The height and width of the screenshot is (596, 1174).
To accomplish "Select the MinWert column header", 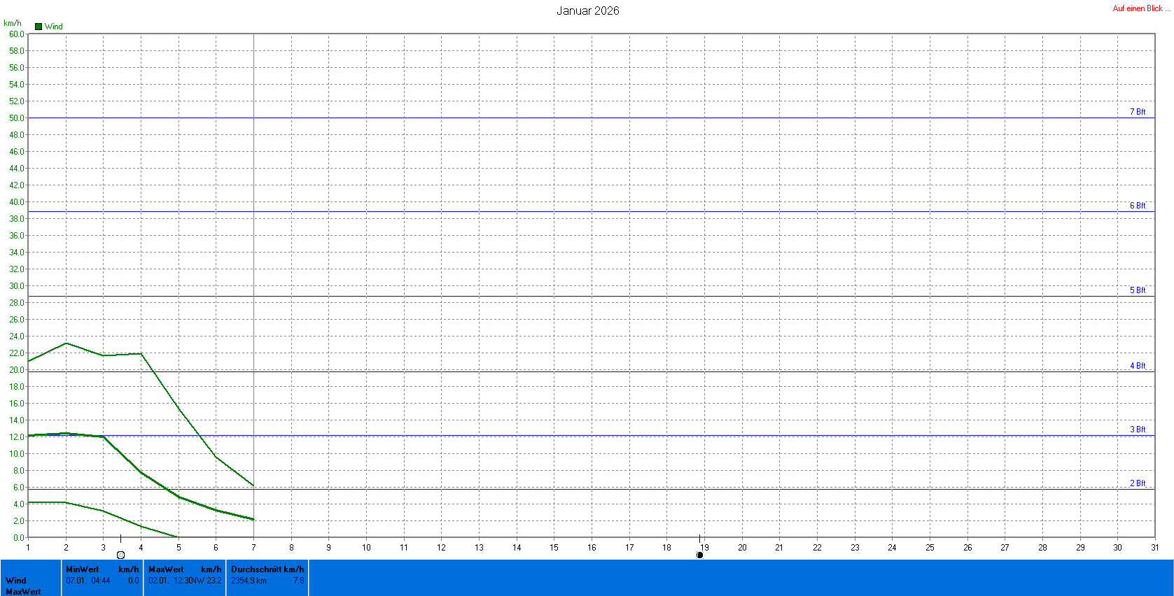I will pos(83,569).
